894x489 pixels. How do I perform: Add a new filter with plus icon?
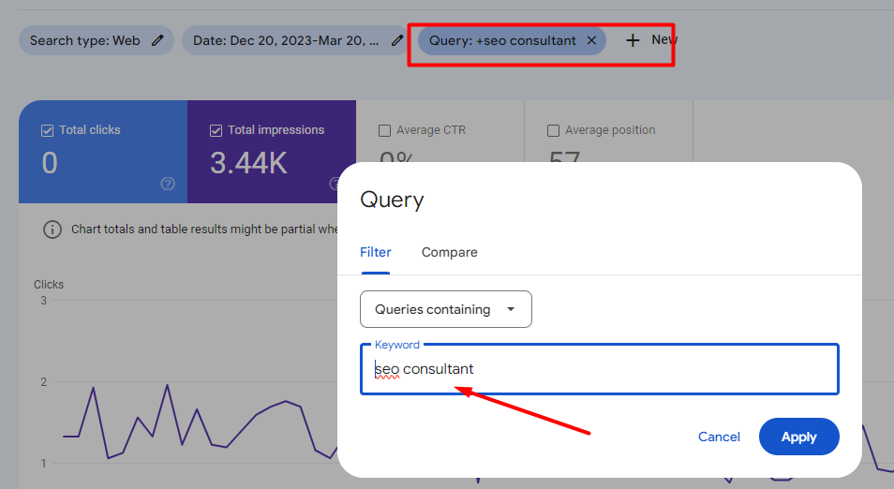click(633, 40)
